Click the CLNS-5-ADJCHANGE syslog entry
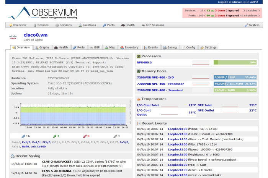This screenshot has width=268, height=178. (x=71, y=173)
